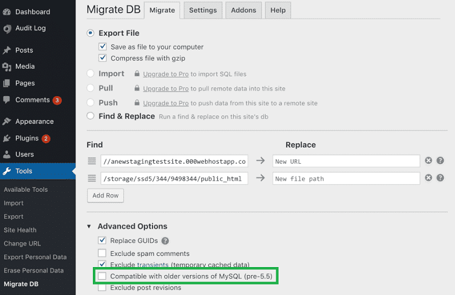Click the 3 comments notification badge
Viewport: 455px width, 295px height.
[57, 100]
